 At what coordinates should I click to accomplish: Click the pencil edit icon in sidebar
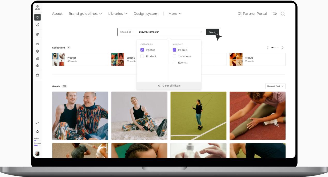pos(37,25)
